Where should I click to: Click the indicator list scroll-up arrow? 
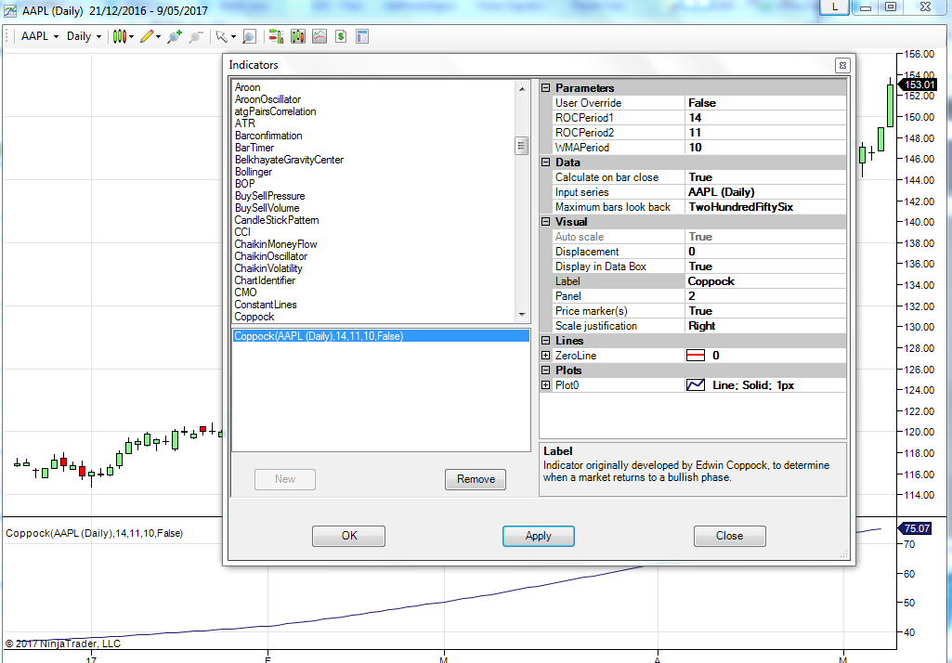pyautogui.click(x=522, y=88)
